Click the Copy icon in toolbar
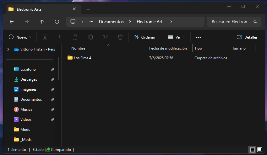This screenshot has width=267, height=155. (60, 37)
